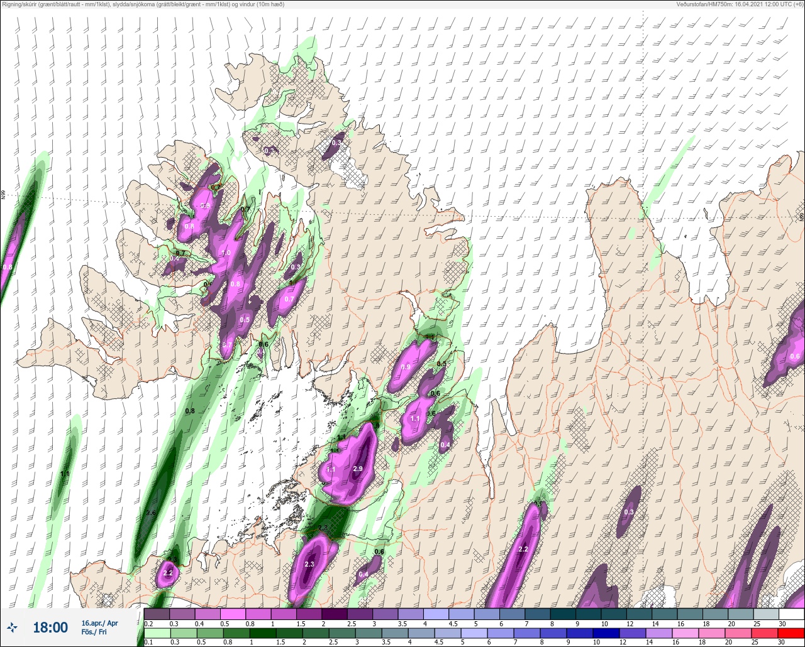The image size is (805, 647).
Task: Click the 30 label in the lower legend row
Action: coord(781,643)
